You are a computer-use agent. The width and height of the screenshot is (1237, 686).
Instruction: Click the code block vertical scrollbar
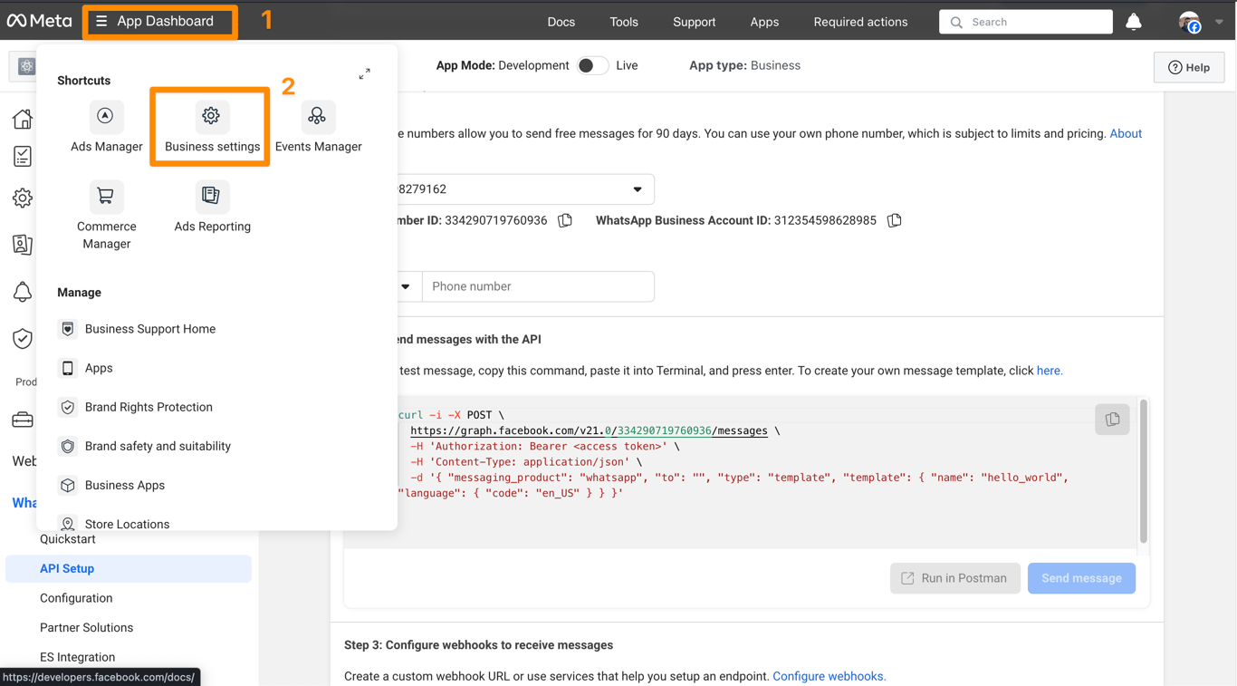pyautogui.click(x=1143, y=471)
